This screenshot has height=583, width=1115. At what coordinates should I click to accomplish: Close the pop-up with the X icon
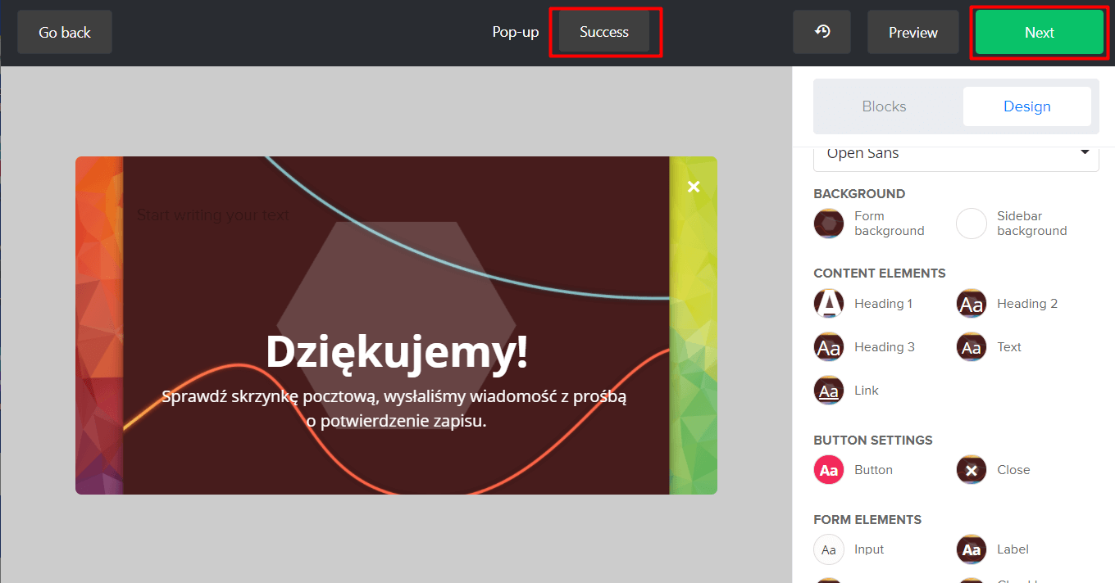(694, 187)
